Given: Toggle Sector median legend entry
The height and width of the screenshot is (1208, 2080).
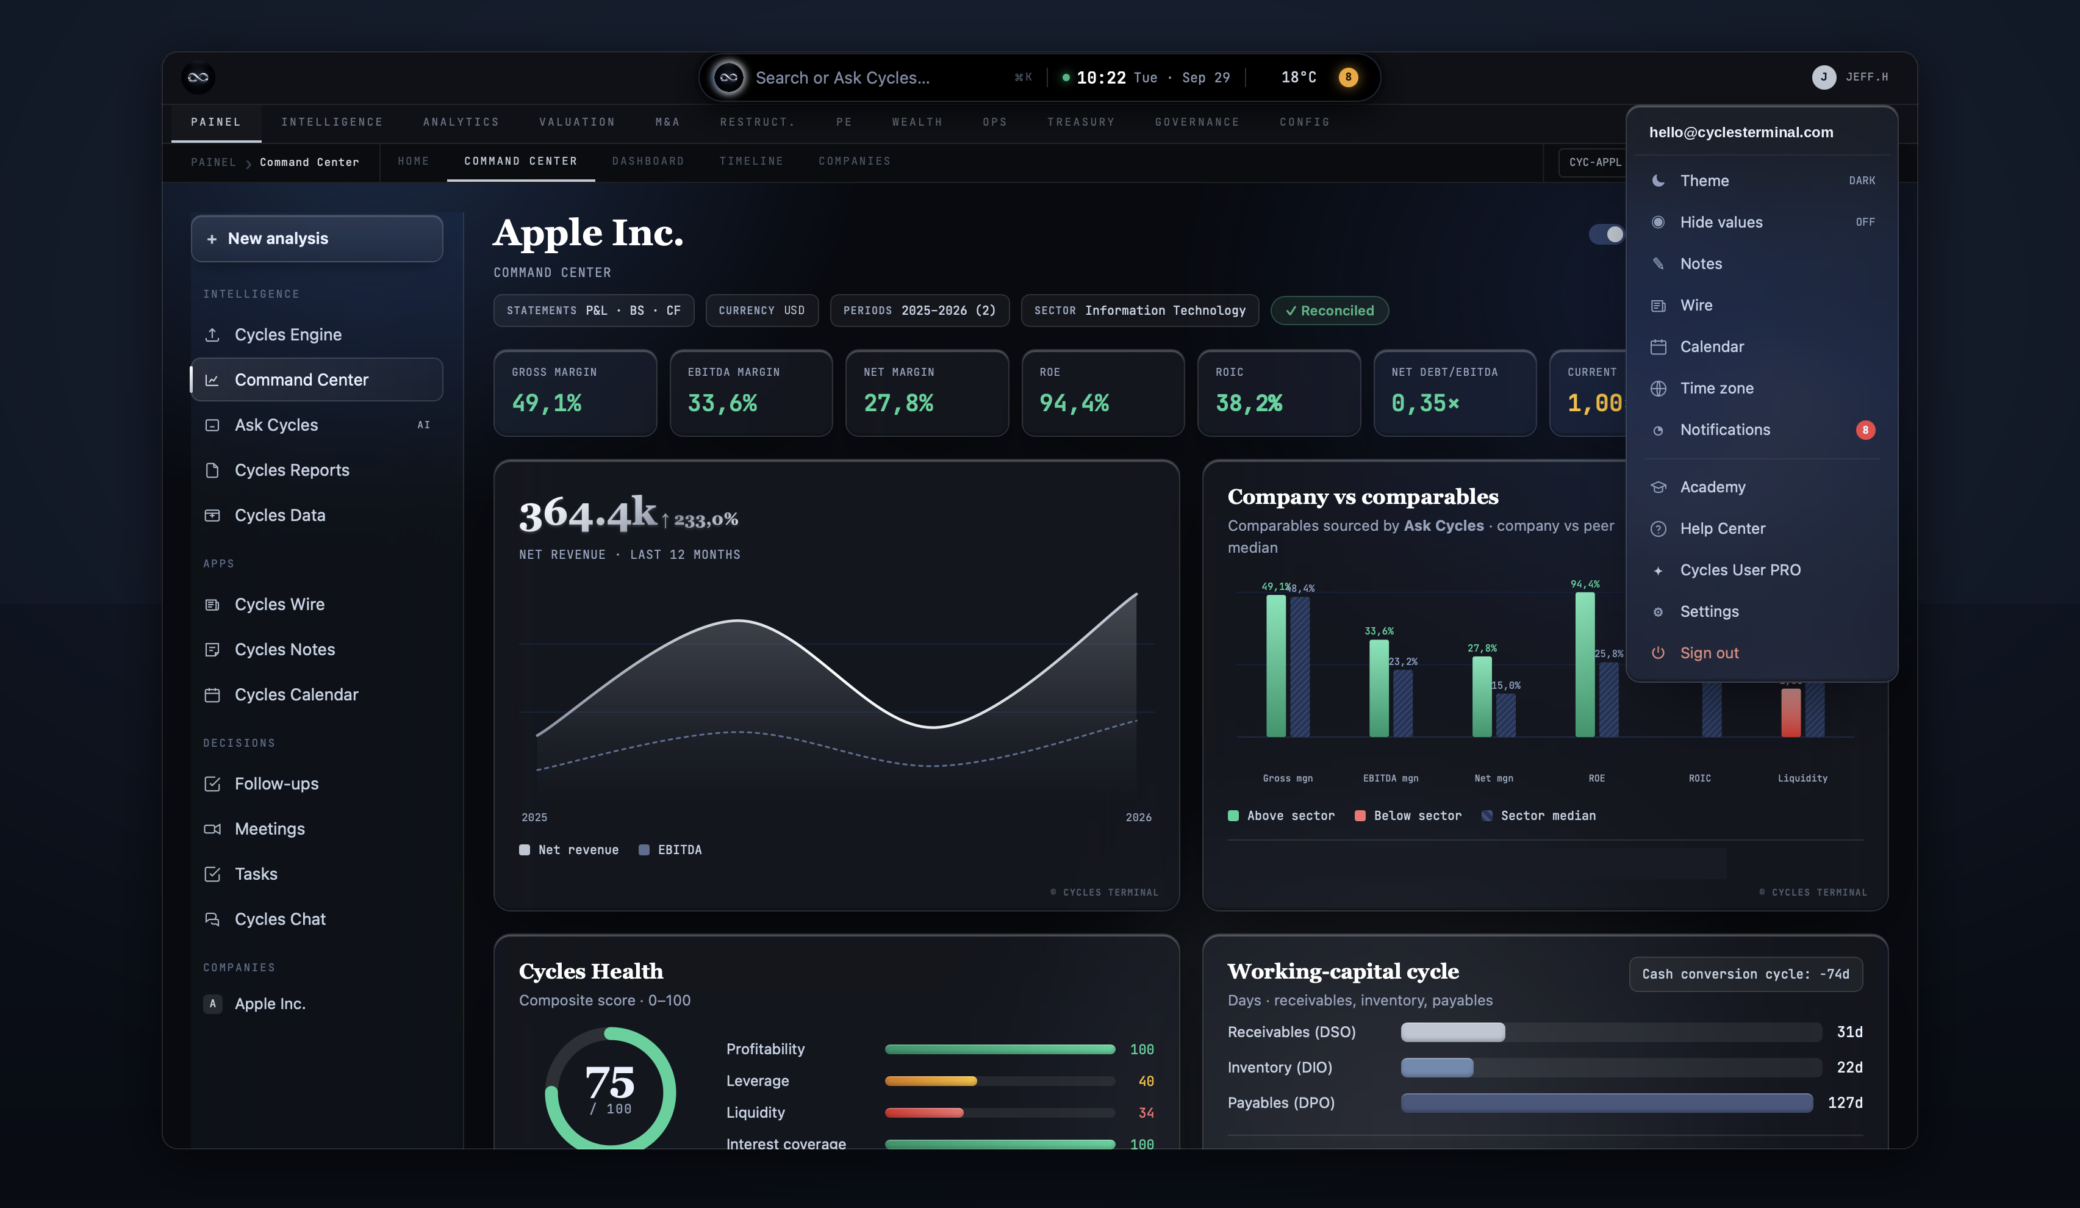Looking at the screenshot, I should 1538,816.
